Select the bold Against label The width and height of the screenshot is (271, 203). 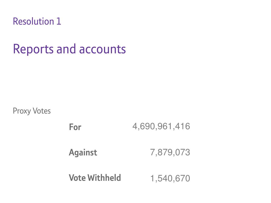(x=83, y=153)
